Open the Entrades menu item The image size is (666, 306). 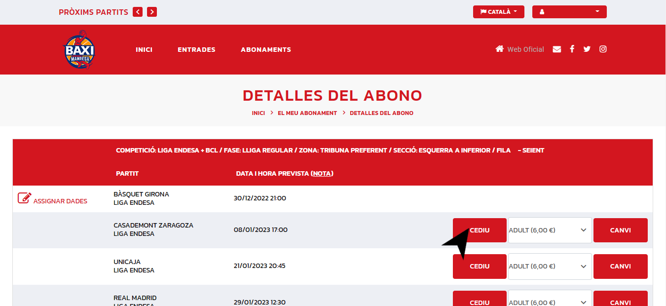(x=196, y=49)
